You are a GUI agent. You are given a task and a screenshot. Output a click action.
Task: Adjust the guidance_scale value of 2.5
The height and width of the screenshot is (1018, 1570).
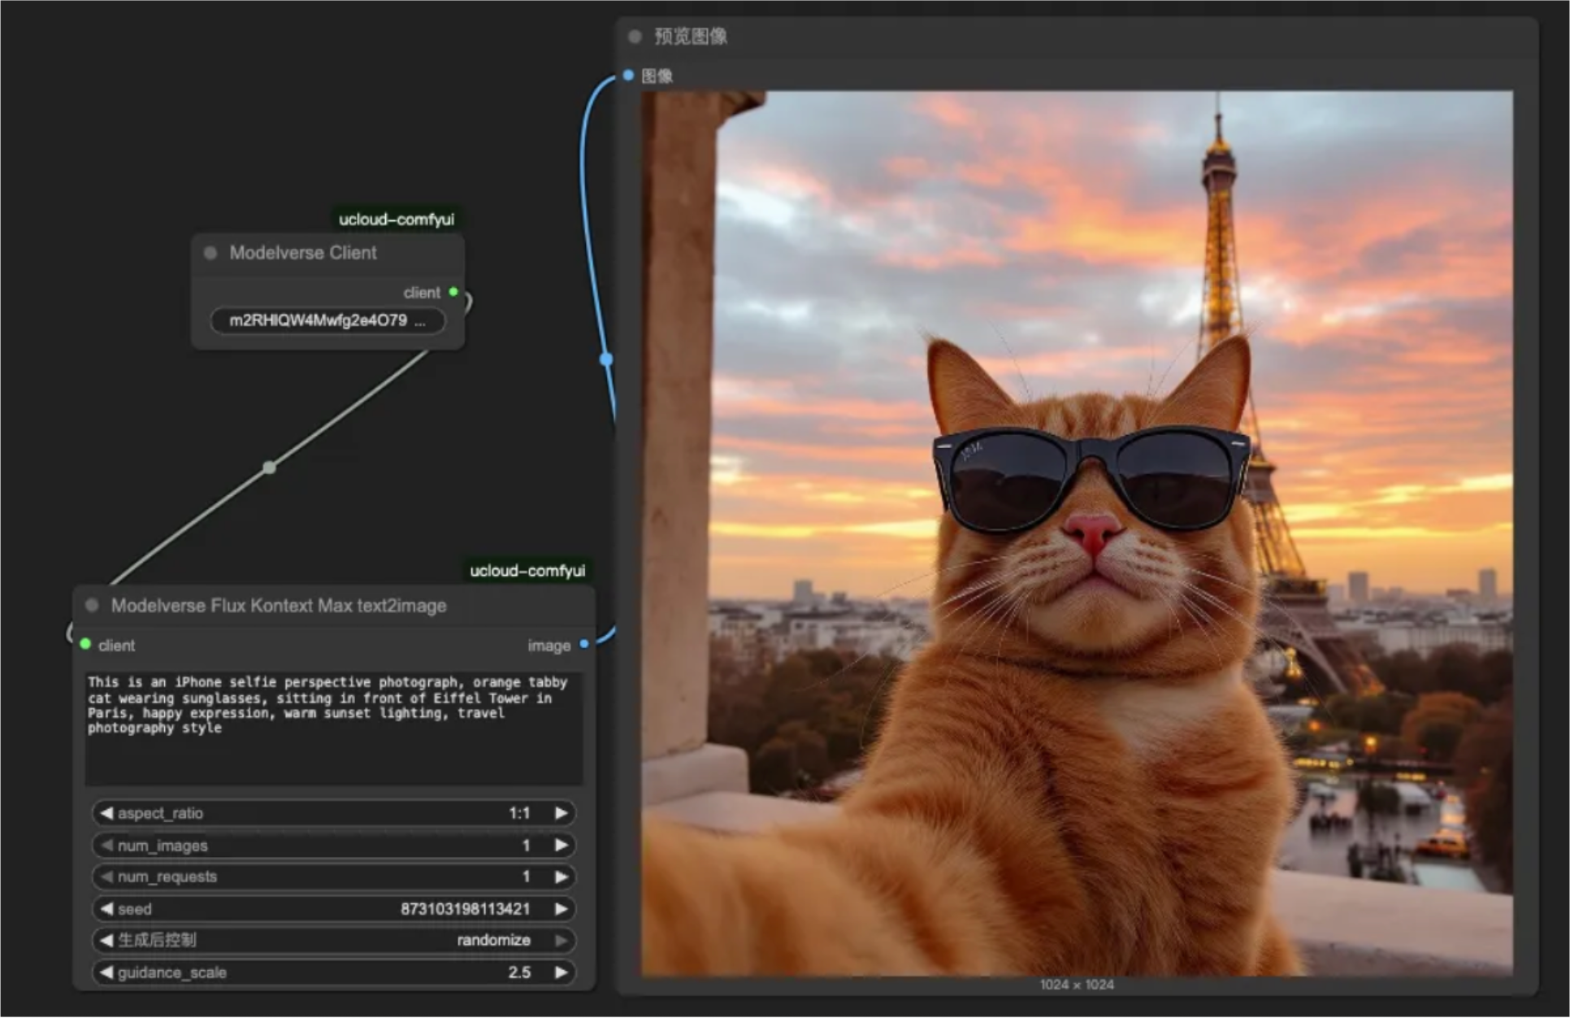pos(519,972)
